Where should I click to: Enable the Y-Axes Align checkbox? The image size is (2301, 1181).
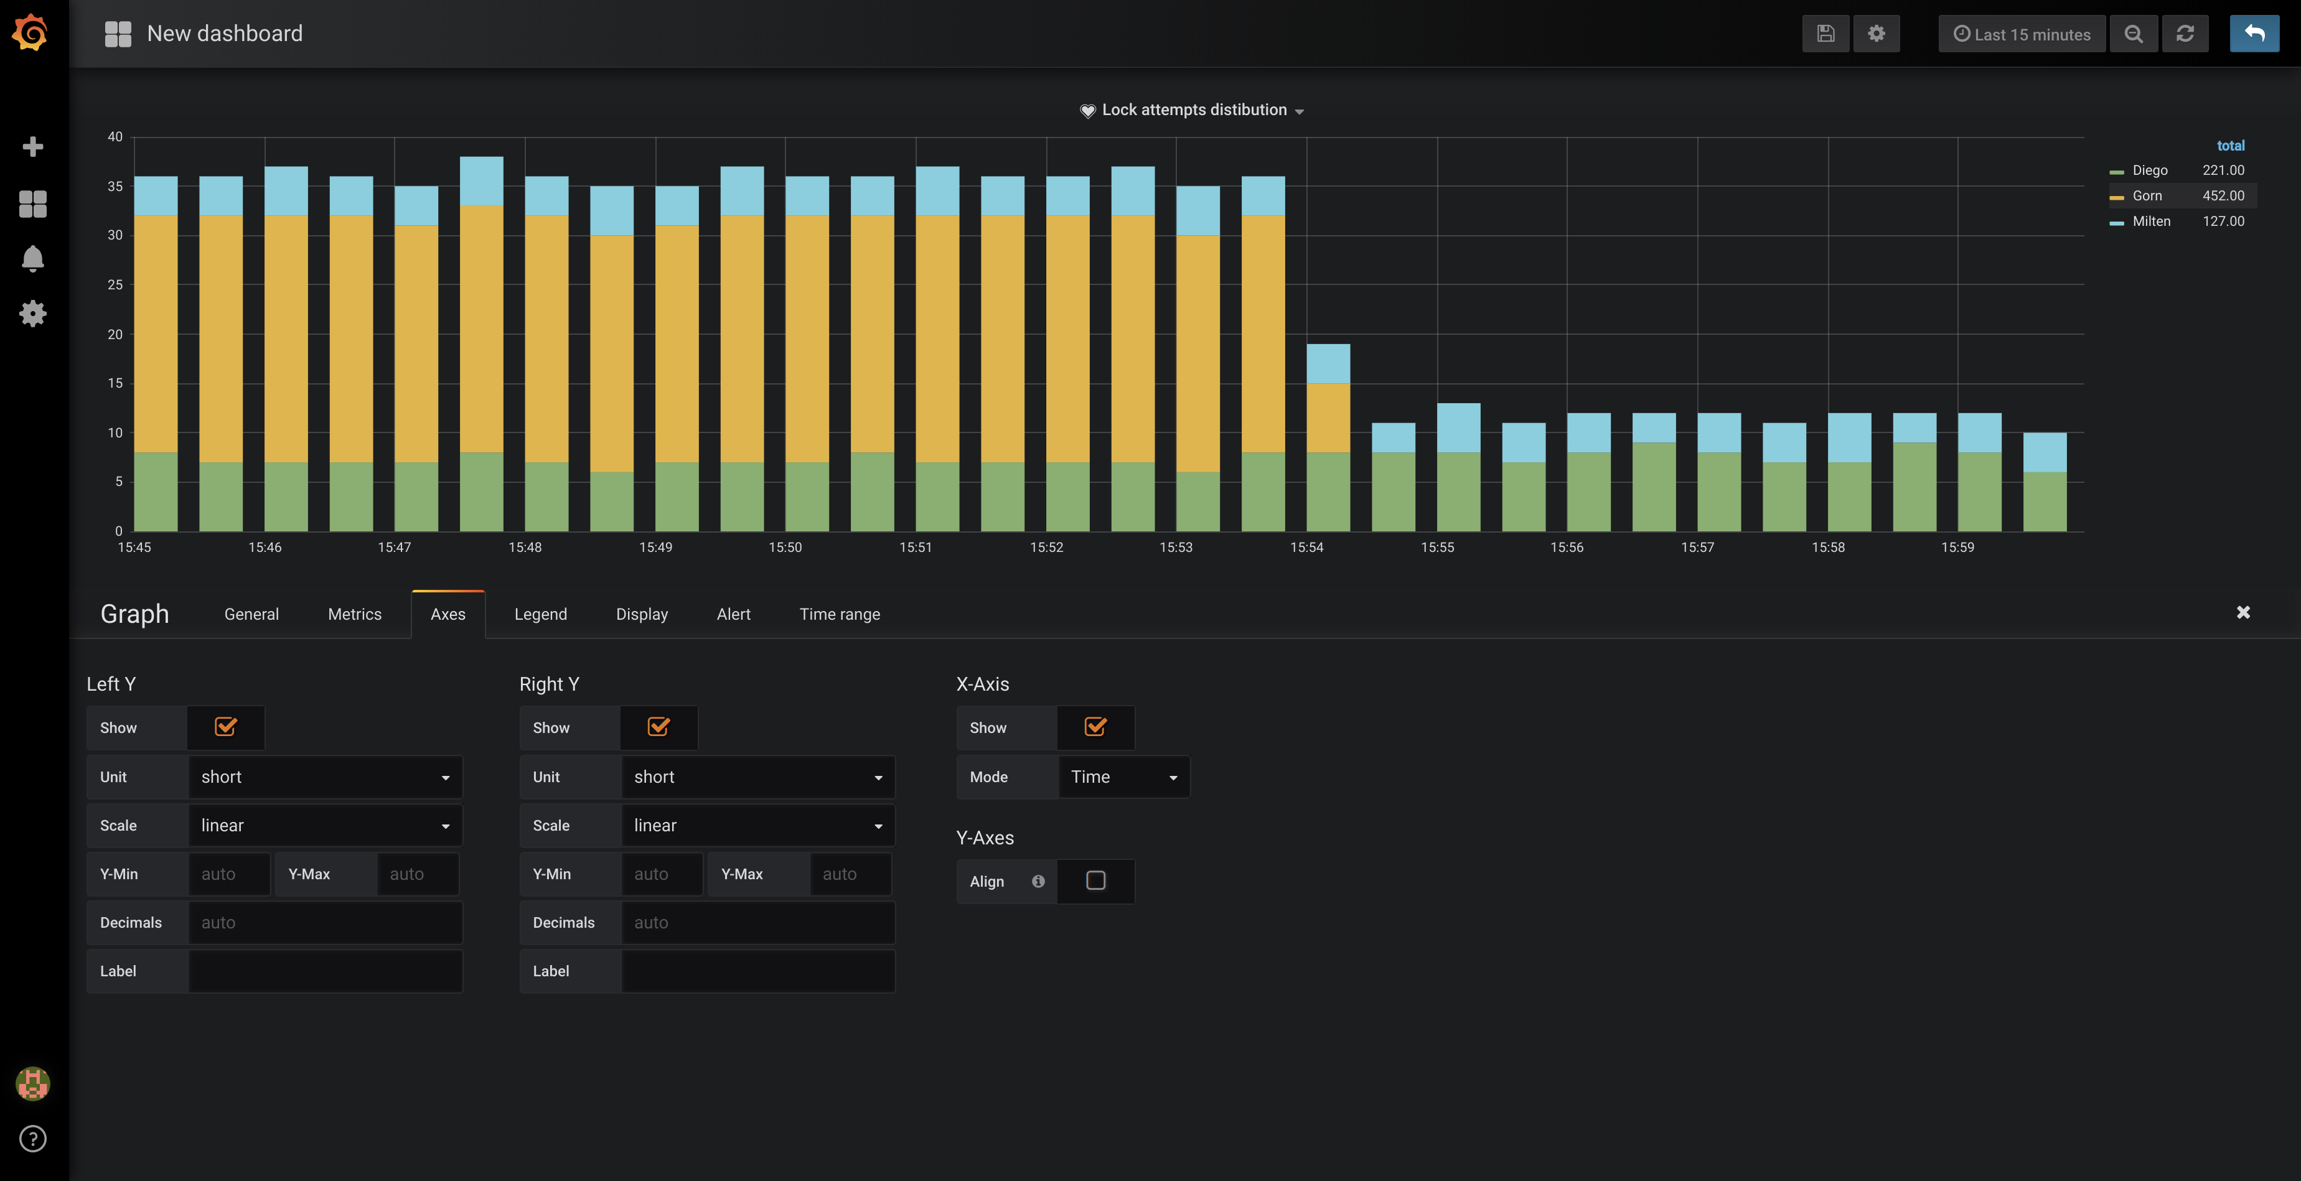[1095, 881]
